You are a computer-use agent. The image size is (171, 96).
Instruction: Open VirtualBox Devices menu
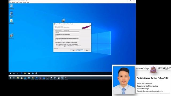click(x=24, y=2)
